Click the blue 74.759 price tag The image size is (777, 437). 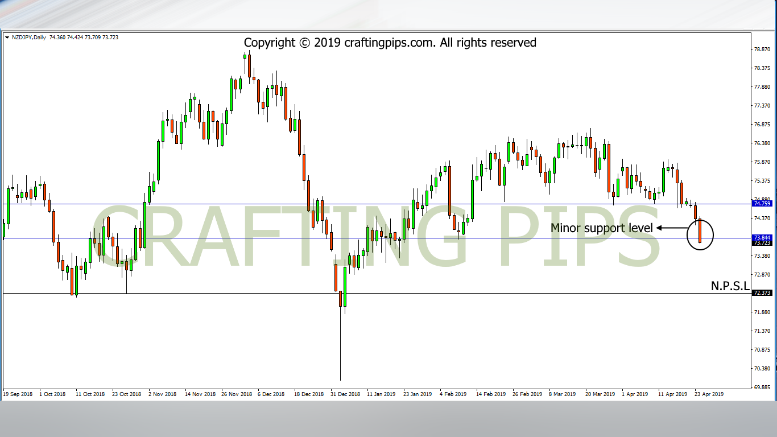(x=761, y=204)
